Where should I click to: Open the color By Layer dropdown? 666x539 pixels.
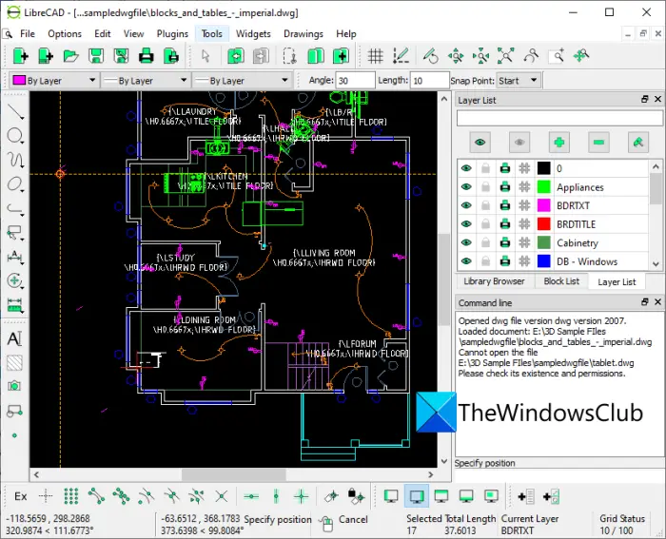tap(54, 80)
